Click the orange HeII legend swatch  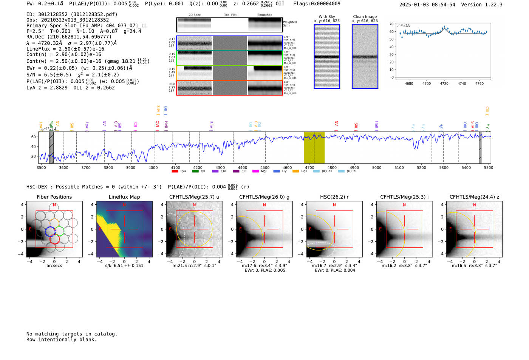[x=295, y=171]
